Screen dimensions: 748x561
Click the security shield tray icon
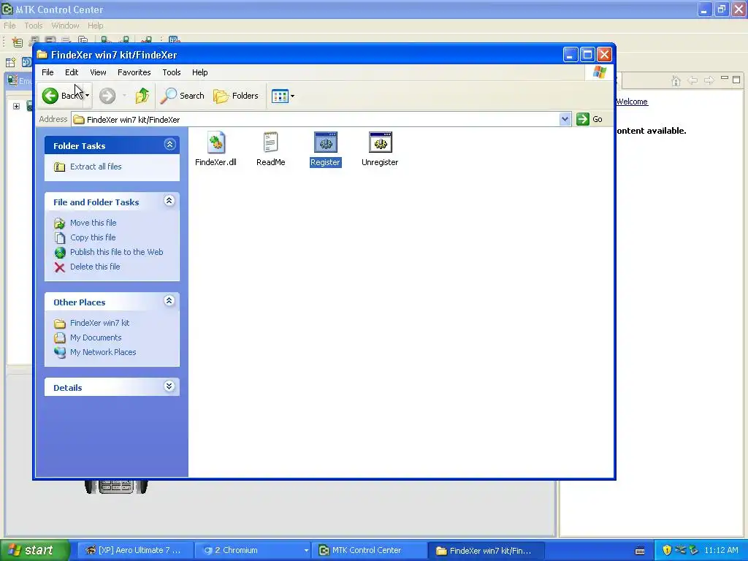666,551
